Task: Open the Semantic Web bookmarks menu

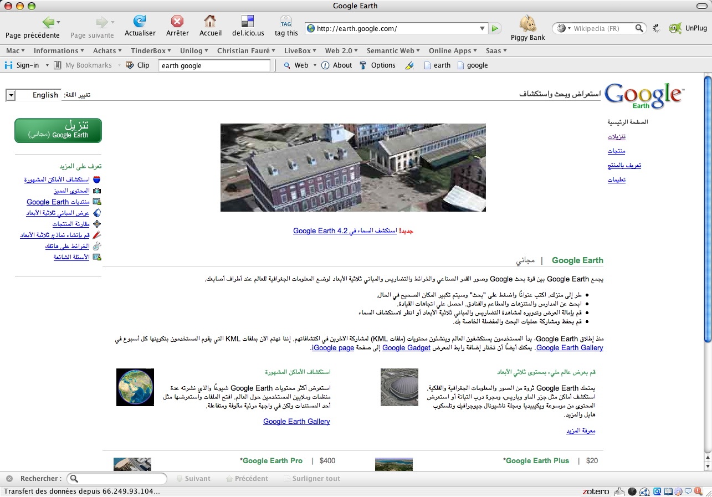Action: [x=394, y=50]
